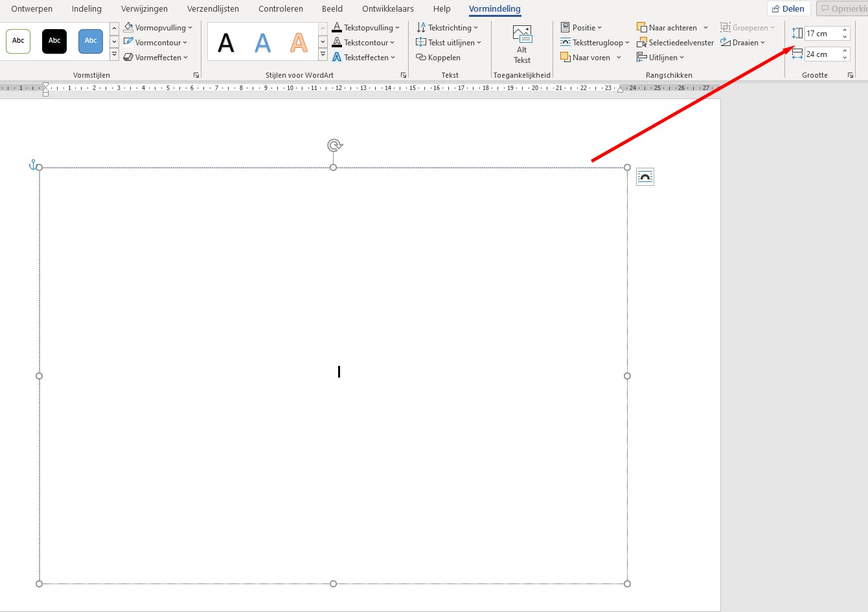
Task: Open the Tekstcontour dropdown
Action: [x=363, y=43]
